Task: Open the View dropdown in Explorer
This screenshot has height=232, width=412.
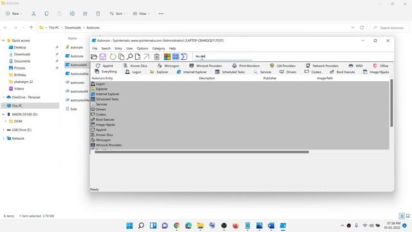Action: [x=141, y=14]
